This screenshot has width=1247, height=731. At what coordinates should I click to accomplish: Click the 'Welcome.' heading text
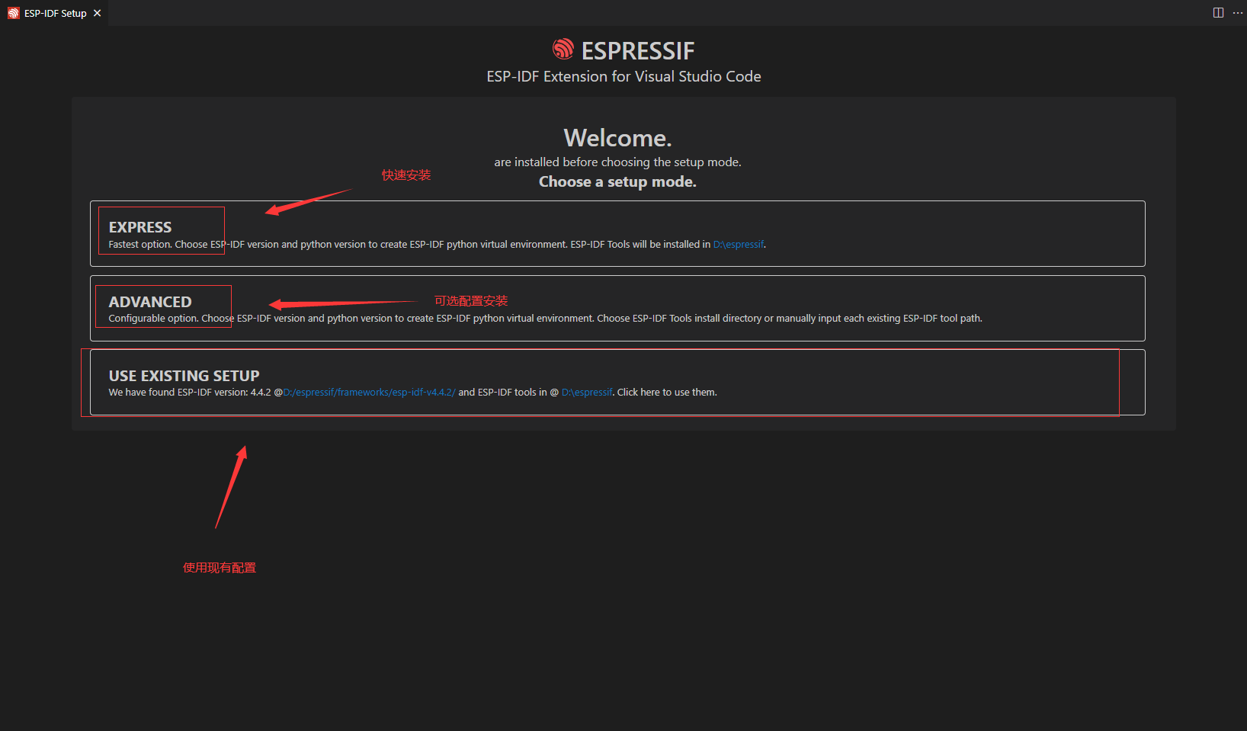click(617, 138)
